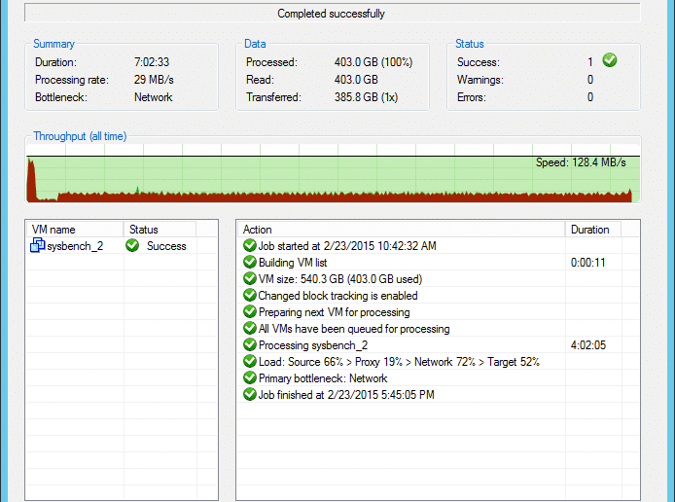The height and width of the screenshot is (502, 675).
Task: Select the Load Source Proxy Network Target row
Action: pos(439,362)
